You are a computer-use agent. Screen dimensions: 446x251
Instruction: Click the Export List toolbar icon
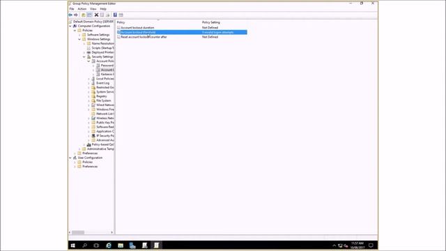coord(108,15)
